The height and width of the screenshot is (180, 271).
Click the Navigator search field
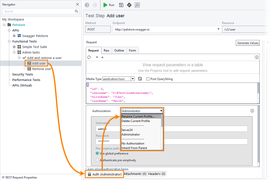[39, 11]
